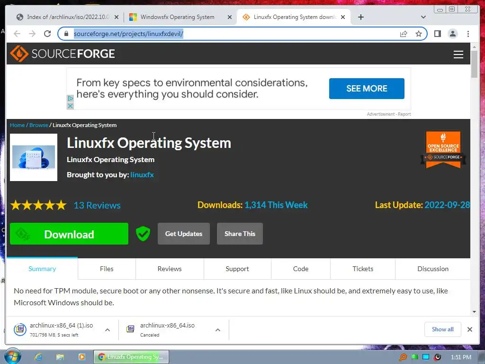The width and height of the screenshot is (485, 364).
Task: Close the Index of /archlinux tab
Action: point(117,17)
